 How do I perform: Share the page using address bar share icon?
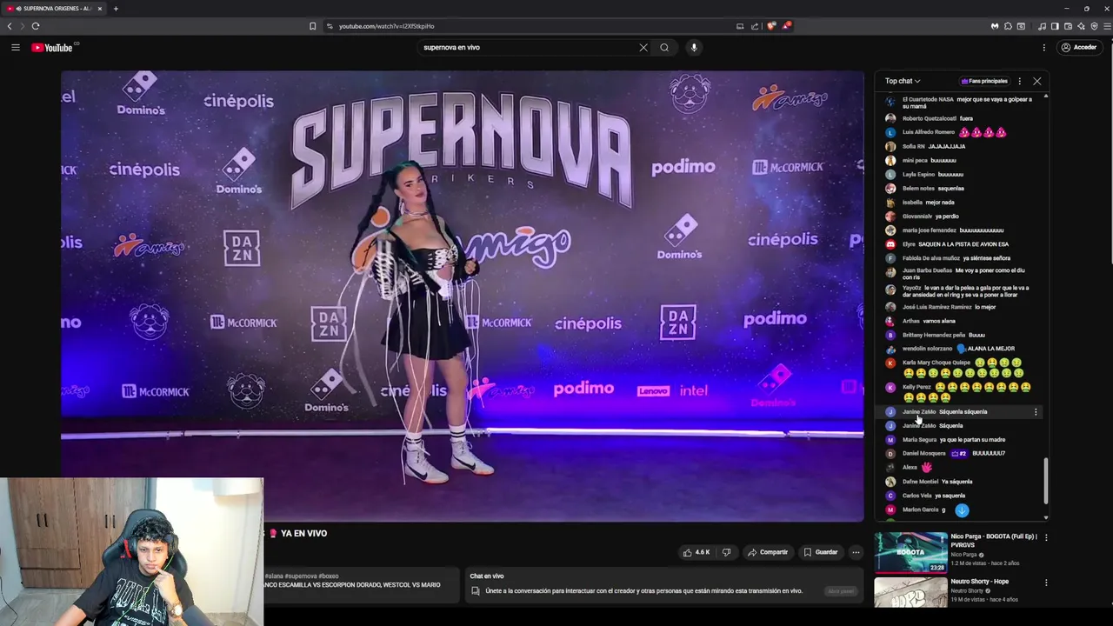click(x=755, y=26)
